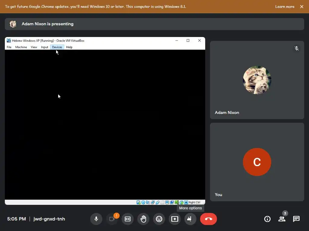Toggle closed captions (CC) button

click(128, 219)
